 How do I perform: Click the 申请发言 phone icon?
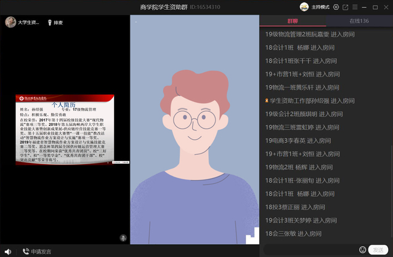(x=26, y=251)
